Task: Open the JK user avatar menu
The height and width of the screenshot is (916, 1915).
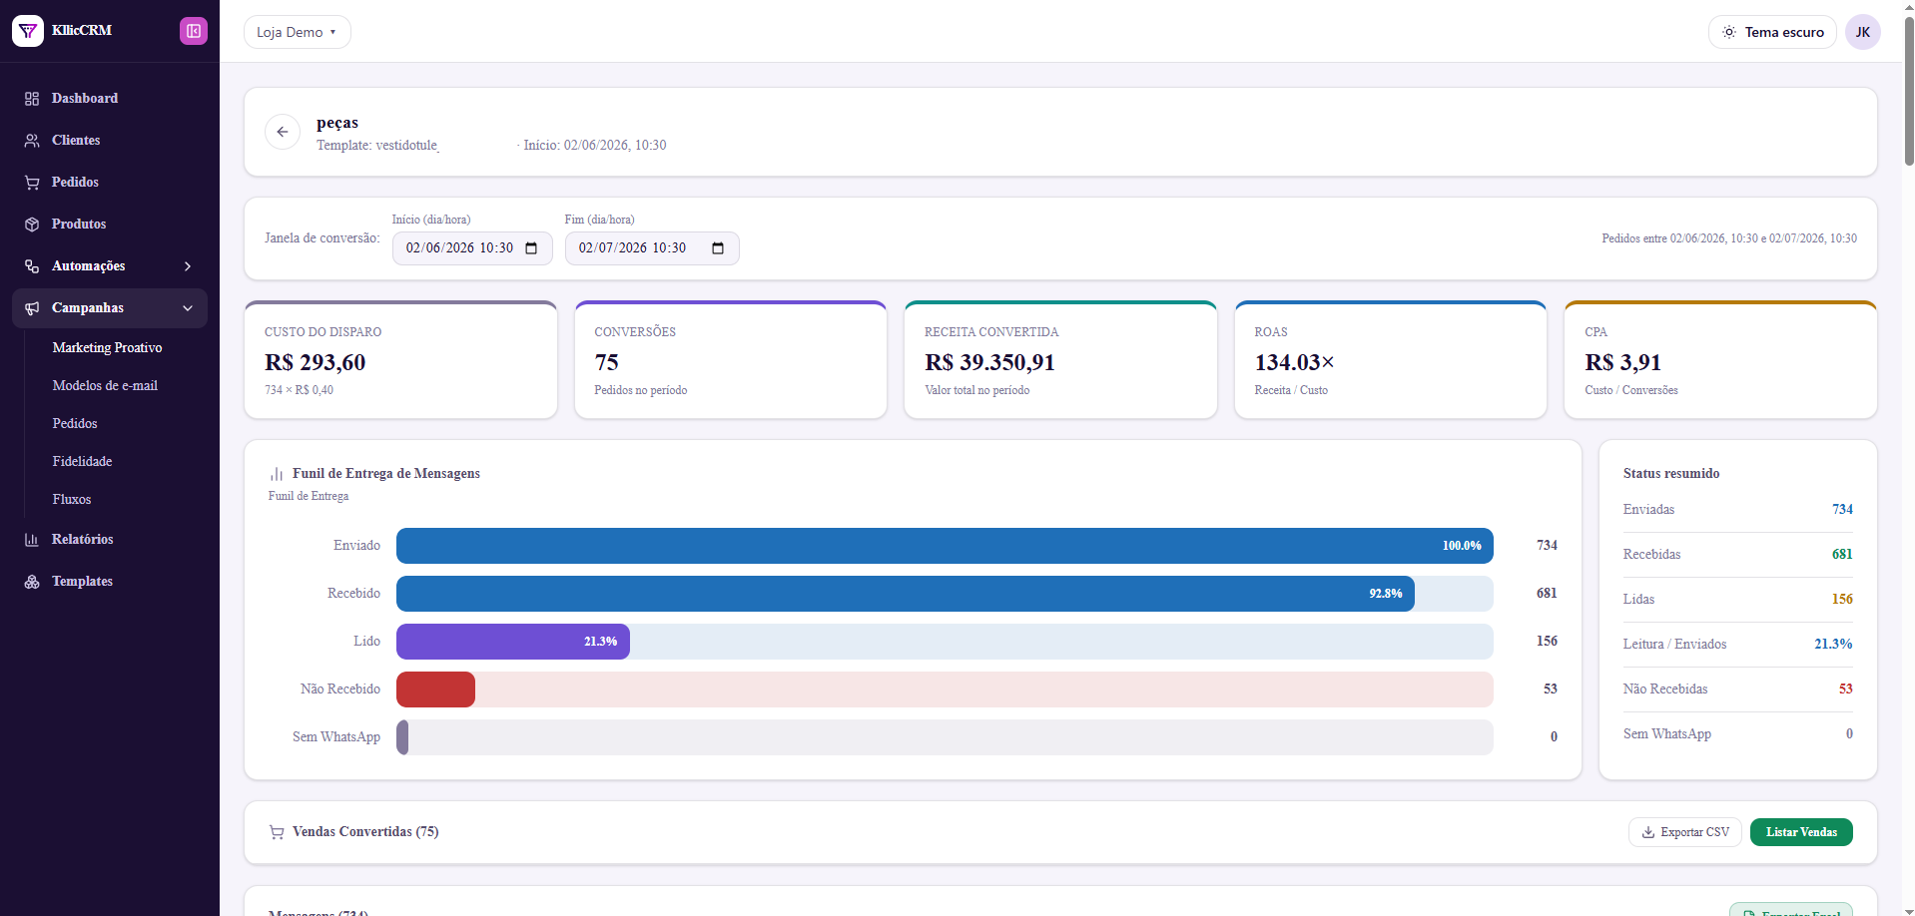Action: [1863, 32]
